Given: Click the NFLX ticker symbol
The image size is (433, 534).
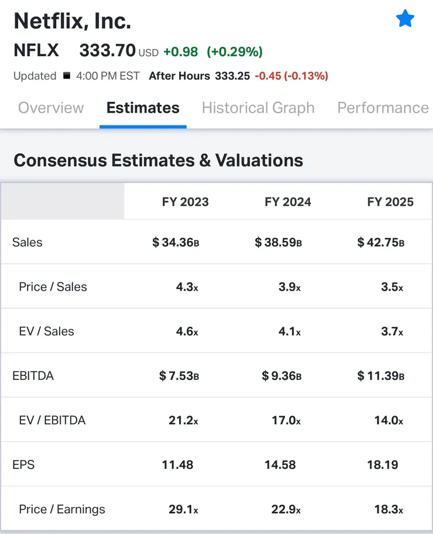Looking at the screenshot, I should click(36, 51).
